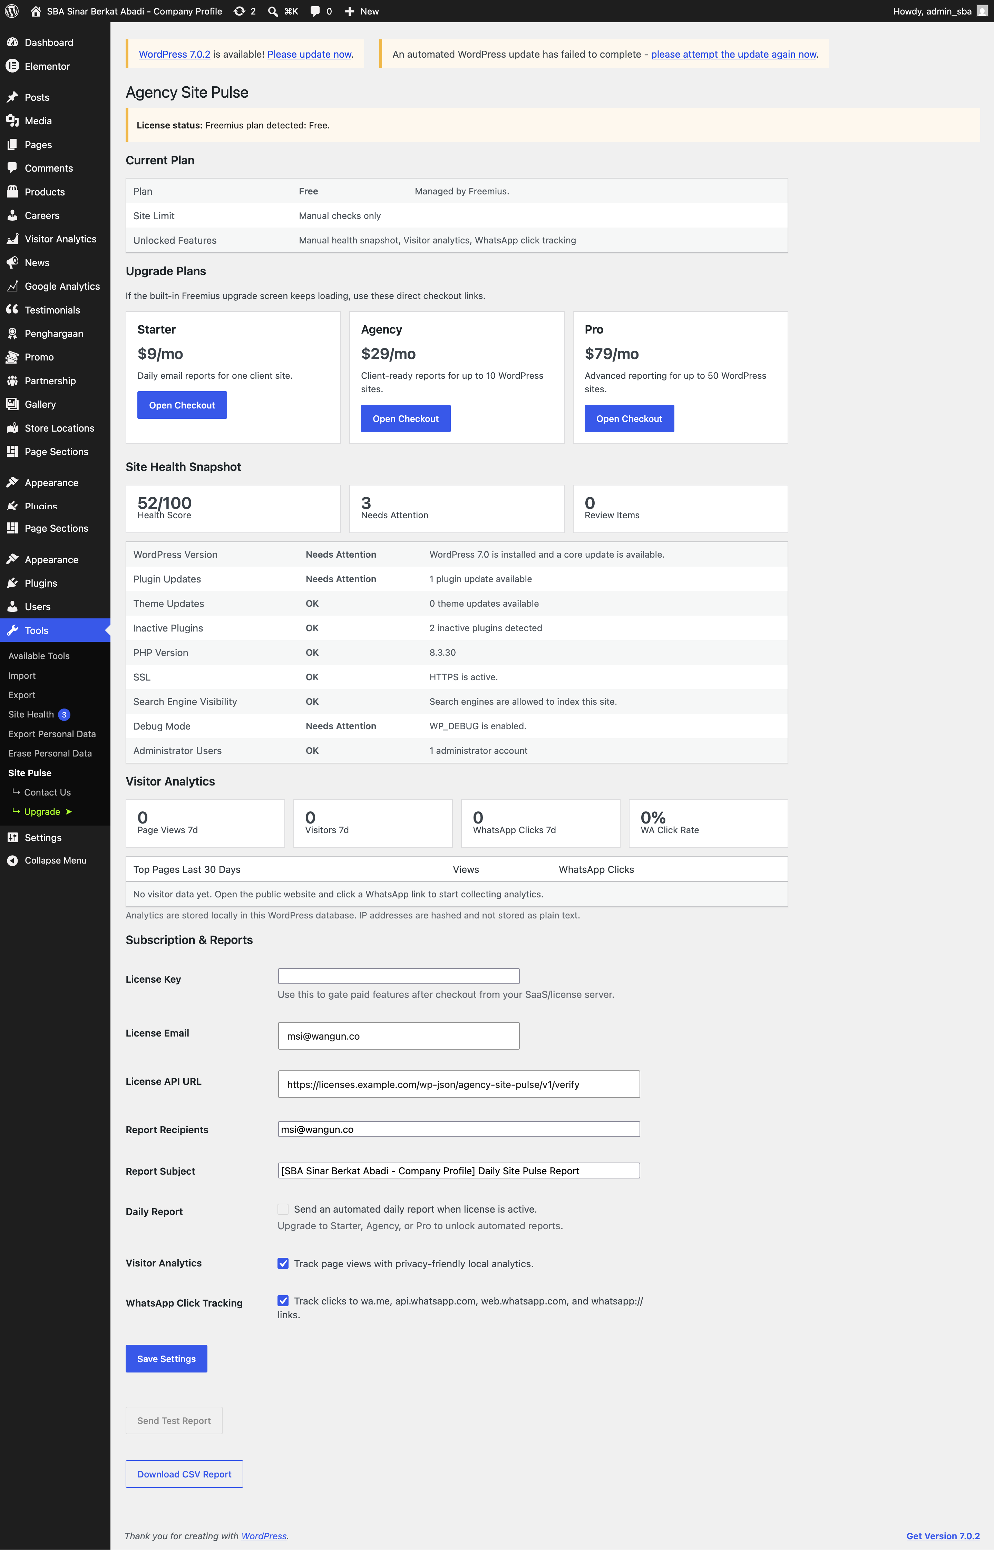
Task: Select Export in the Tools submenu
Action: click(x=22, y=695)
